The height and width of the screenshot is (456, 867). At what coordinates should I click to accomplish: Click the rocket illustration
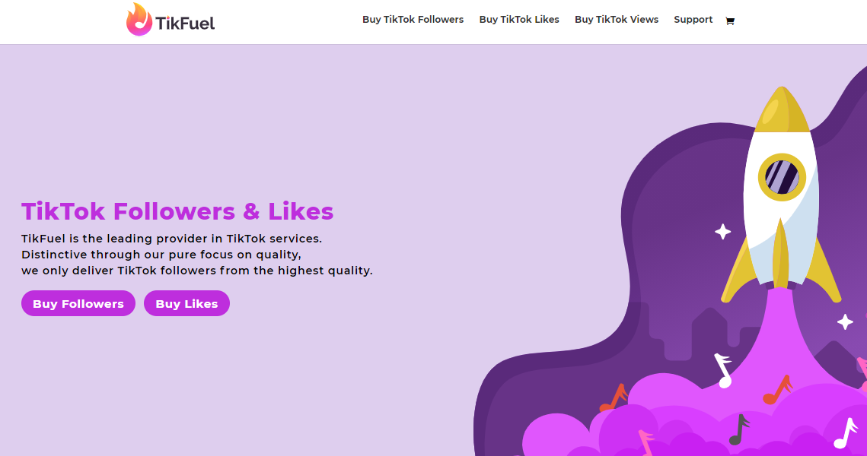click(781, 193)
